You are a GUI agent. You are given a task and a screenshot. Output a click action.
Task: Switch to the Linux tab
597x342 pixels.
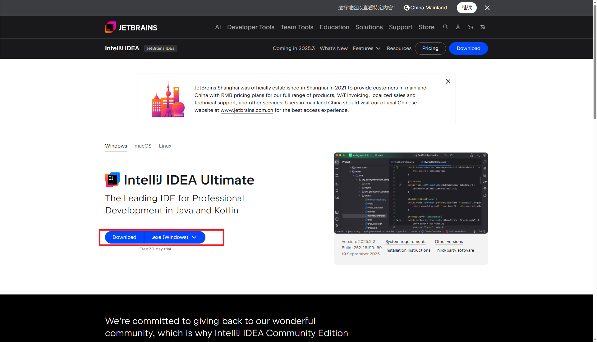pos(165,146)
